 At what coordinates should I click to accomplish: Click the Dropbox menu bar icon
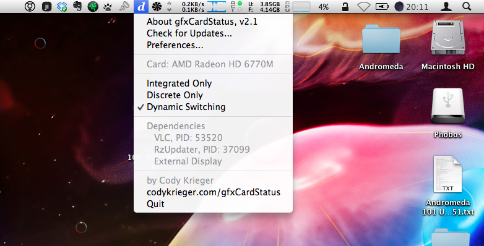(x=62, y=6)
